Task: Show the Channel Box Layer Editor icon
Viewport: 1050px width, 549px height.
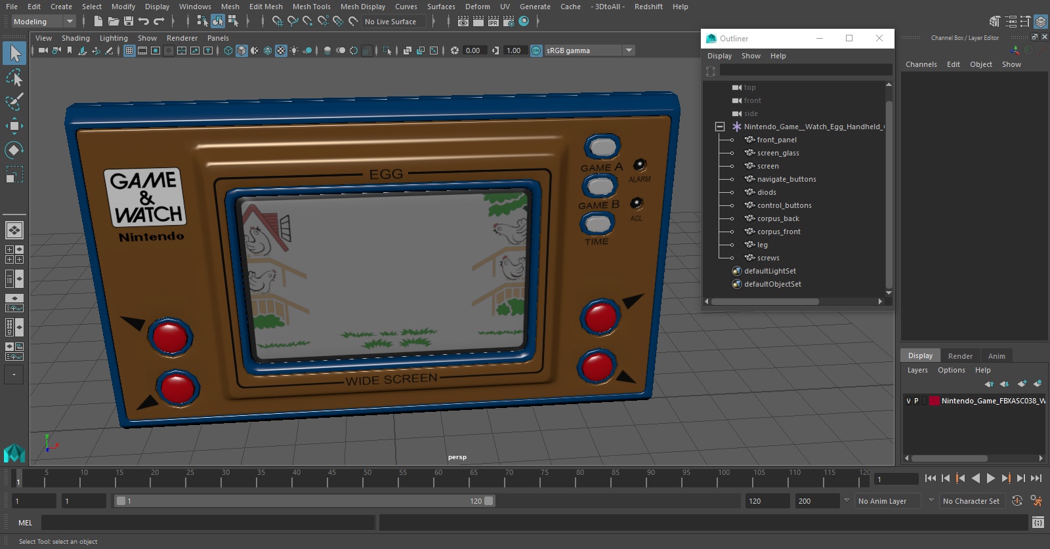Action: (1041, 22)
